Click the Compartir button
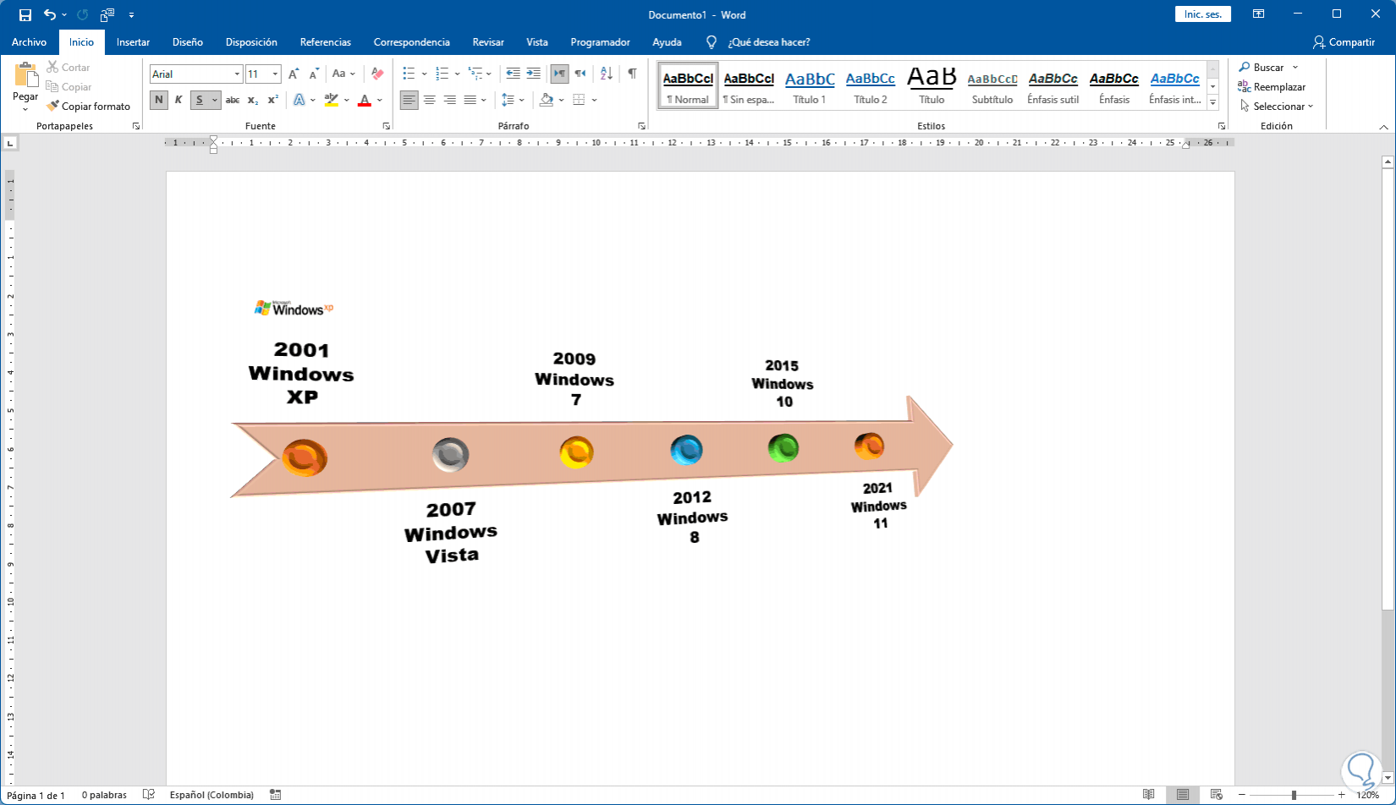 tap(1344, 42)
